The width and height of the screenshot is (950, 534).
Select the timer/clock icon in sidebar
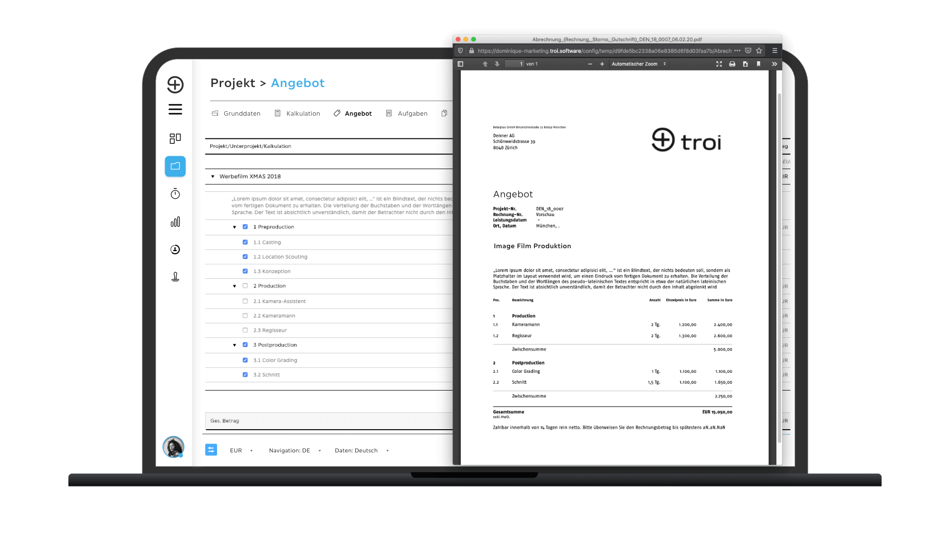(175, 194)
